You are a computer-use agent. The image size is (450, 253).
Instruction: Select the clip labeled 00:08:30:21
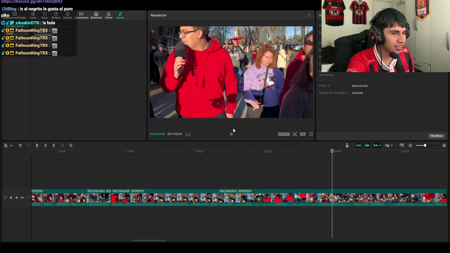(332, 197)
